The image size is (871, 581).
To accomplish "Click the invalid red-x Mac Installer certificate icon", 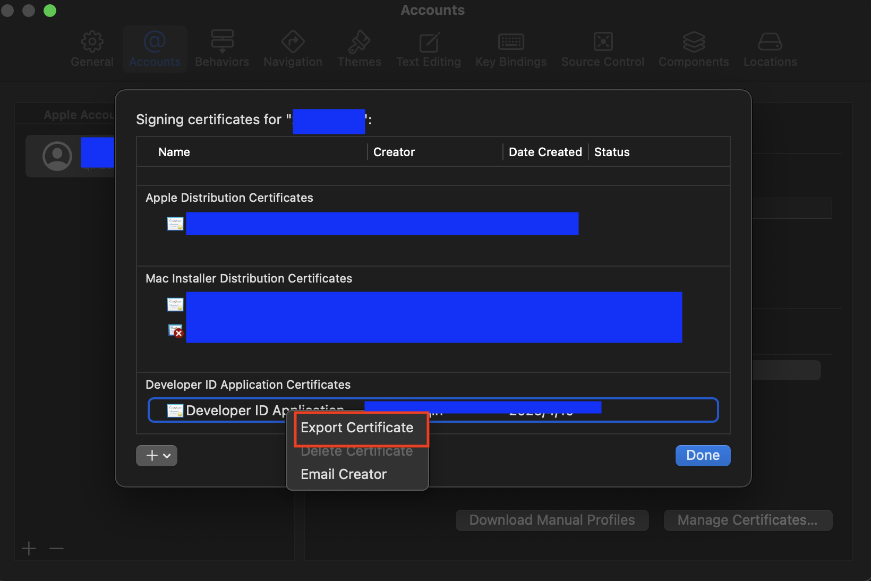I will click(x=176, y=331).
